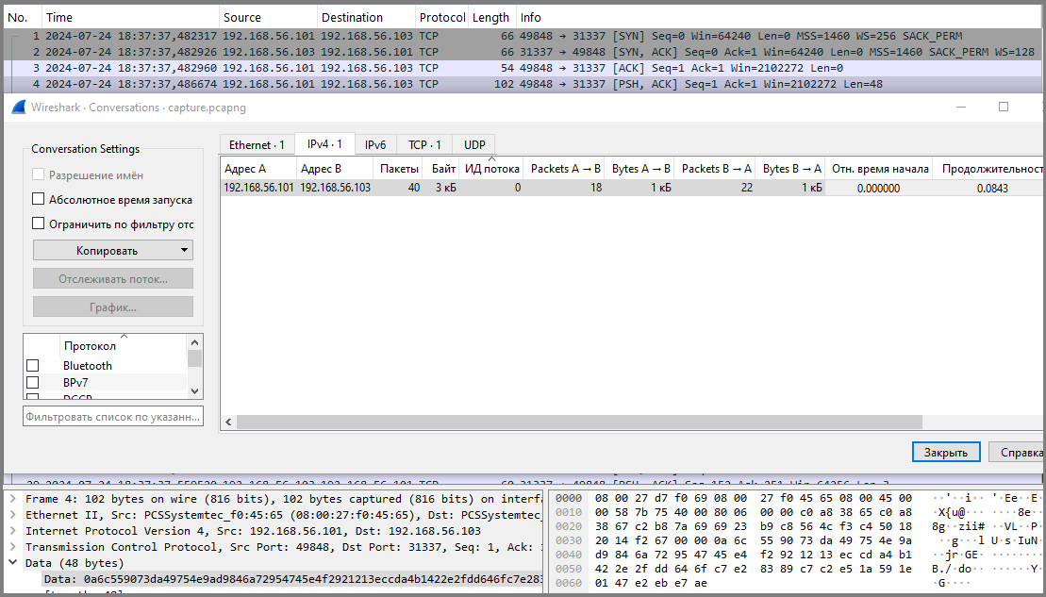Sort packet list by No. column
The width and height of the screenshot is (1046, 597).
[x=23, y=17]
